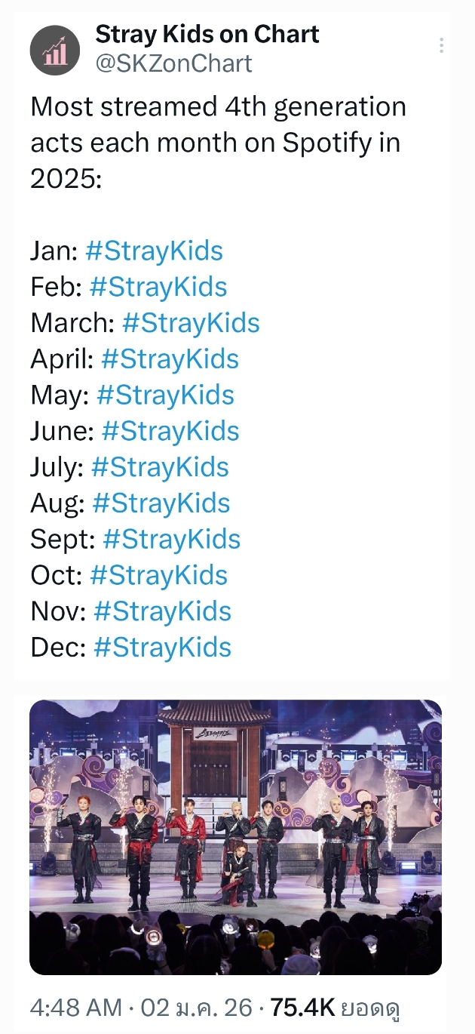Open the Stray Kids on Chart profile avatar
This screenshot has height=1034, width=475.
pos(54,50)
